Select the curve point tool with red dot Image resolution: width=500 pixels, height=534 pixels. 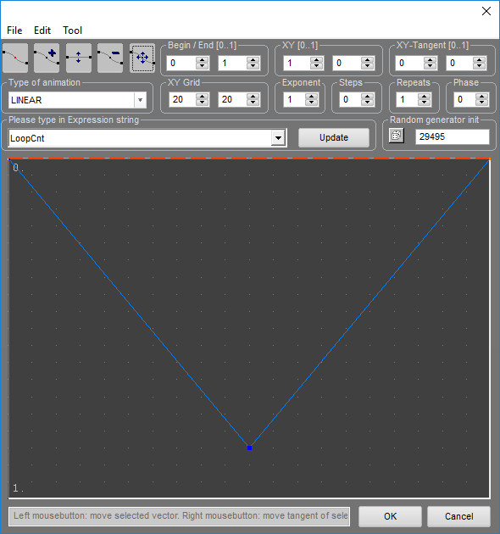(15, 58)
